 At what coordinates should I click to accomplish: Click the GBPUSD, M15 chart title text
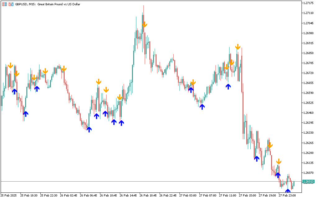click(x=47, y=4)
